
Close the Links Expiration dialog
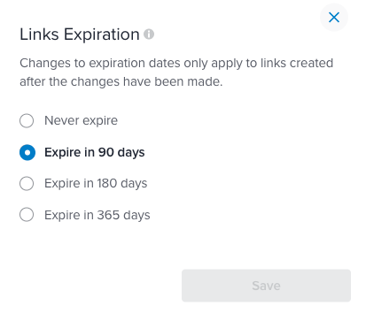[x=334, y=18]
